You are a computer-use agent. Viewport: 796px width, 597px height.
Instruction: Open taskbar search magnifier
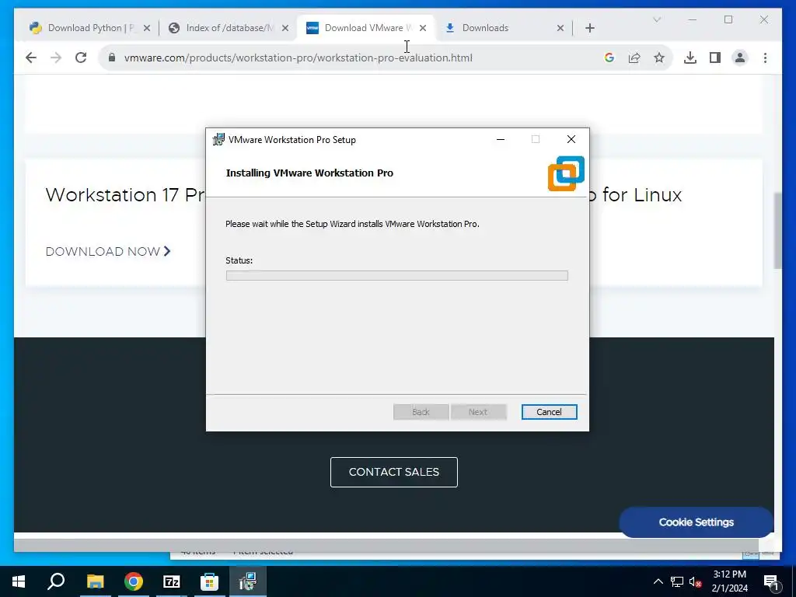coord(56,581)
